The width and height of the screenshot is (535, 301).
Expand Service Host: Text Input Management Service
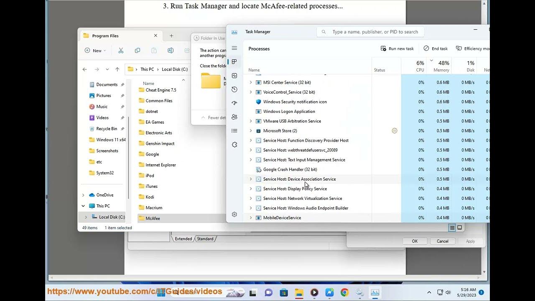tap(251, 160)
